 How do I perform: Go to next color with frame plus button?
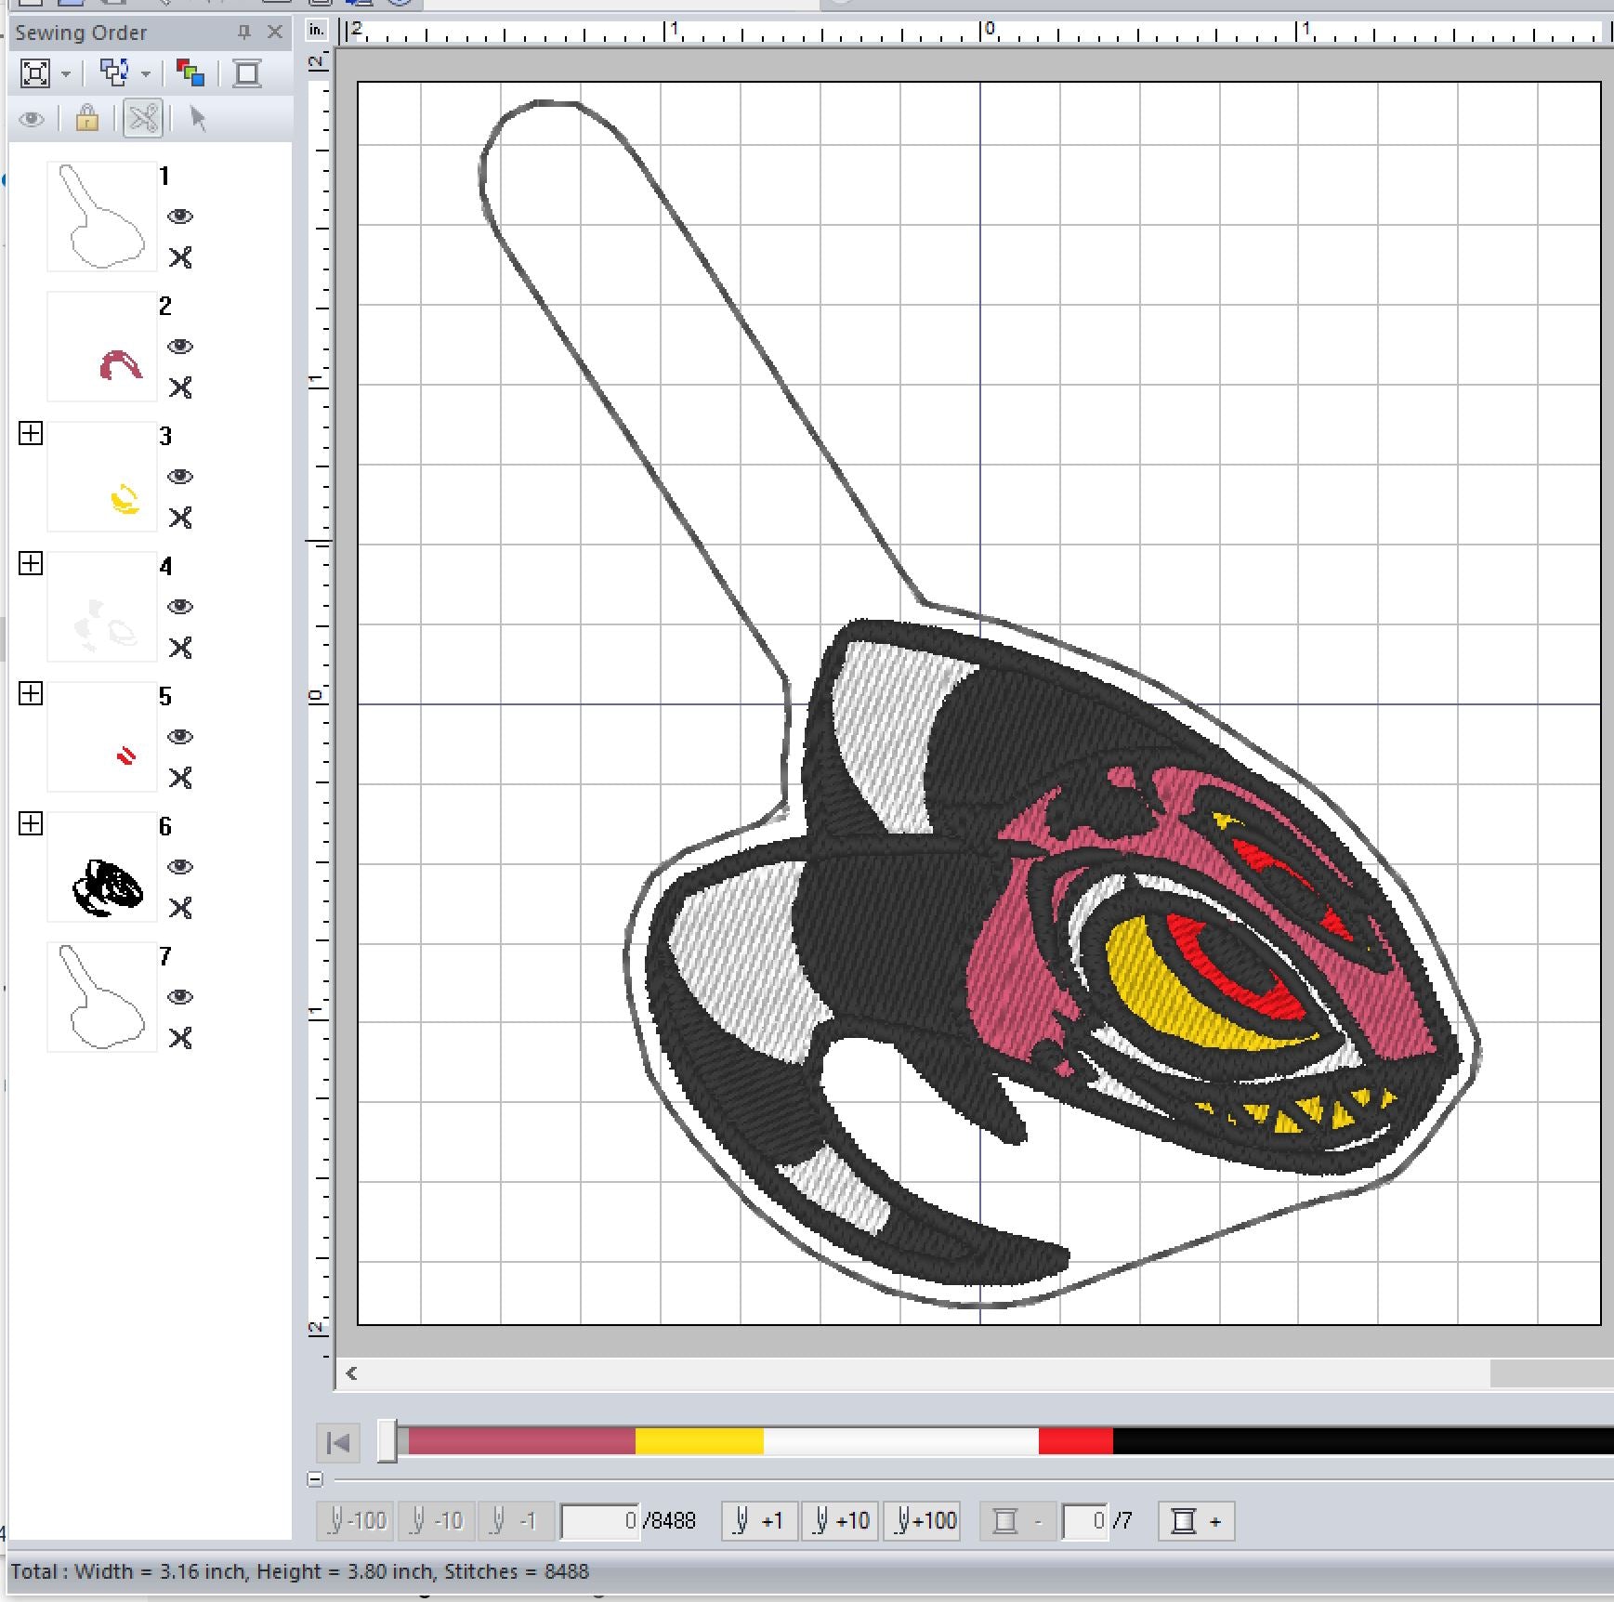(x=1197, y=1521)
